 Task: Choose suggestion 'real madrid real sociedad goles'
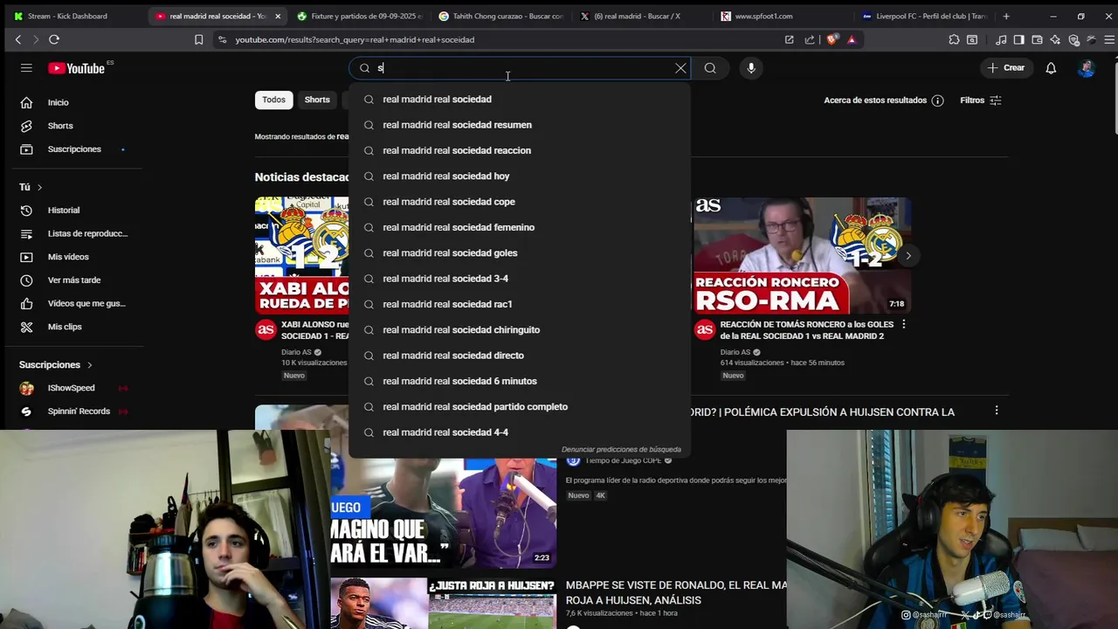click(520, 252)
